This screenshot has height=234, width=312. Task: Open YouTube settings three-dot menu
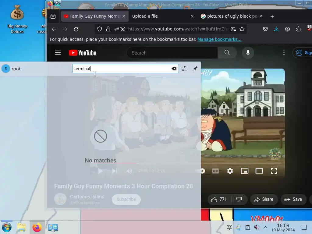coord(284,53)
